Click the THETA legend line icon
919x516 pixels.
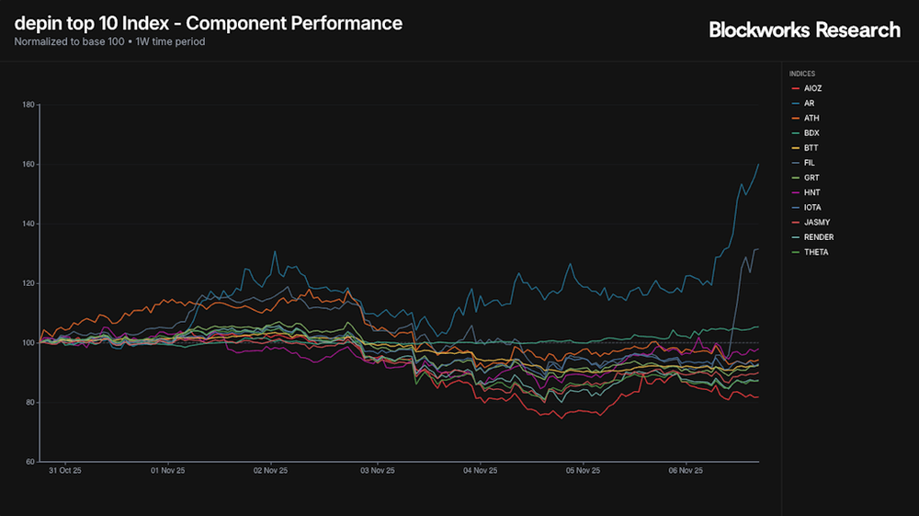[x=795, y=252]
